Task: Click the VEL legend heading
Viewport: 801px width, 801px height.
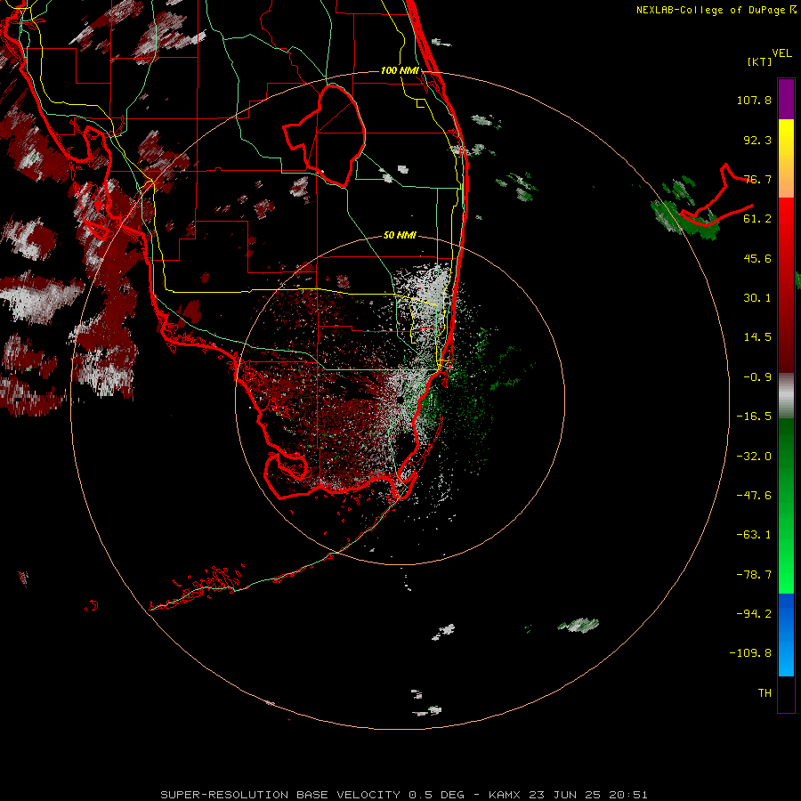Action: coord(781,53)
